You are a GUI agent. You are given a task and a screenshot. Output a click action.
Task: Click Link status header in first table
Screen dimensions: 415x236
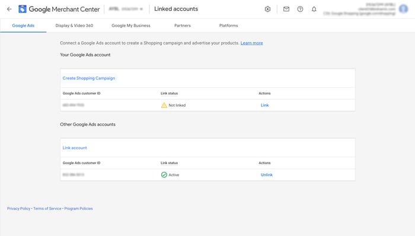169,94
